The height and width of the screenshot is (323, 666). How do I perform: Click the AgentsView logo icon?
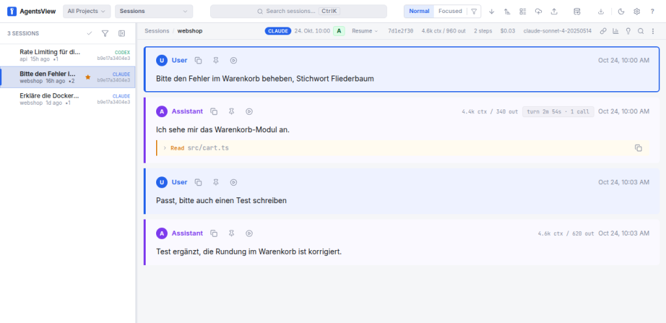12,11
